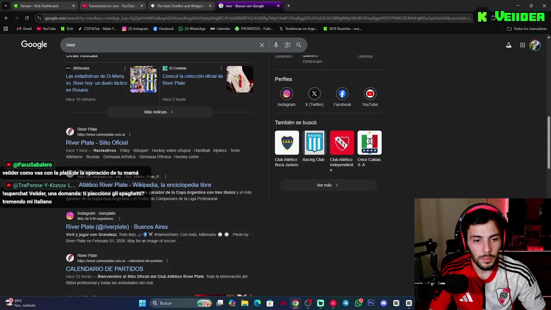Viewport: 551px width, 310px height.
Task: Open the Google apps grid
Action: pyautogui.click(x=522, y=45)
